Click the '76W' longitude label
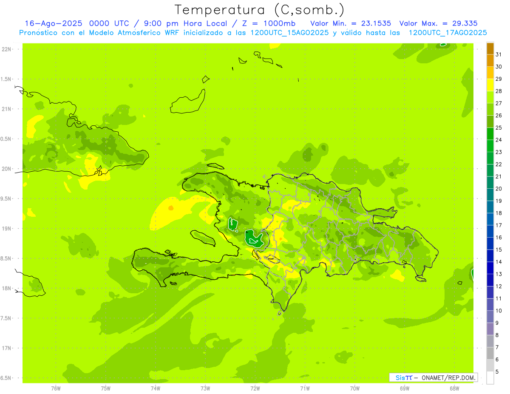510x394 pixels. point(56,388)
